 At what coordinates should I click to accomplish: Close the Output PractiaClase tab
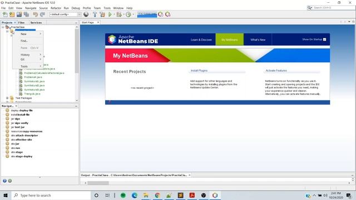pos(190,175)
